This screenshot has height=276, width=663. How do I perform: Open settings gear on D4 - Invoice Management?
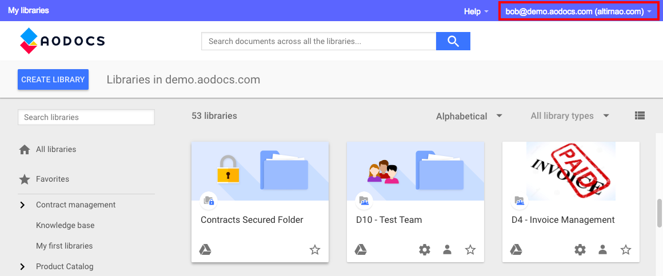(x=580, y=250)
